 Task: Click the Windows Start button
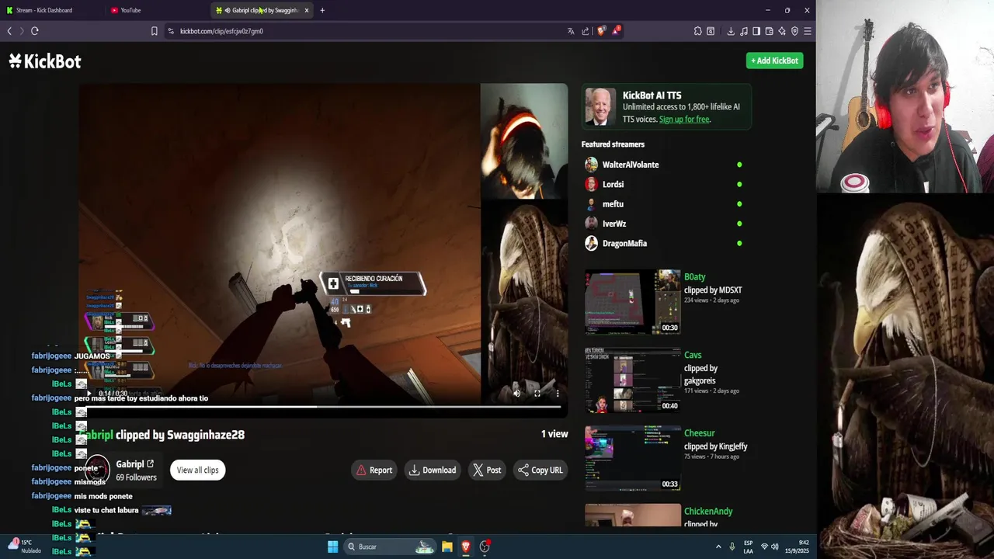(x=332, y=547)
